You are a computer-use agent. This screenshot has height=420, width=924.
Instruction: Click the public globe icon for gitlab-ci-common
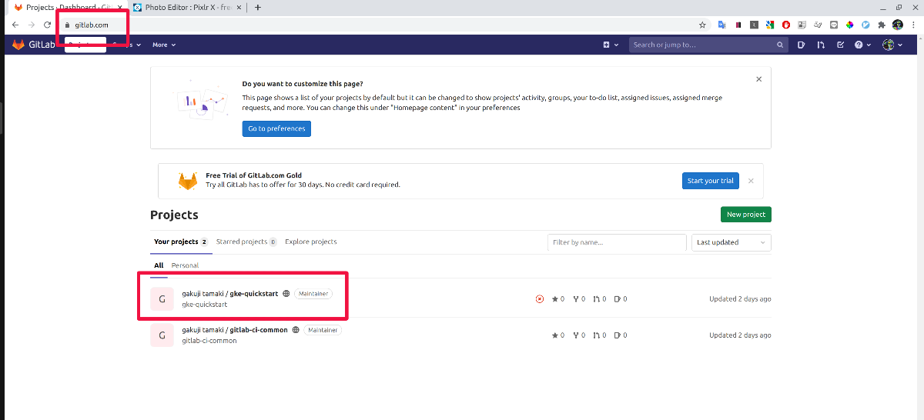tap(296, 330)
